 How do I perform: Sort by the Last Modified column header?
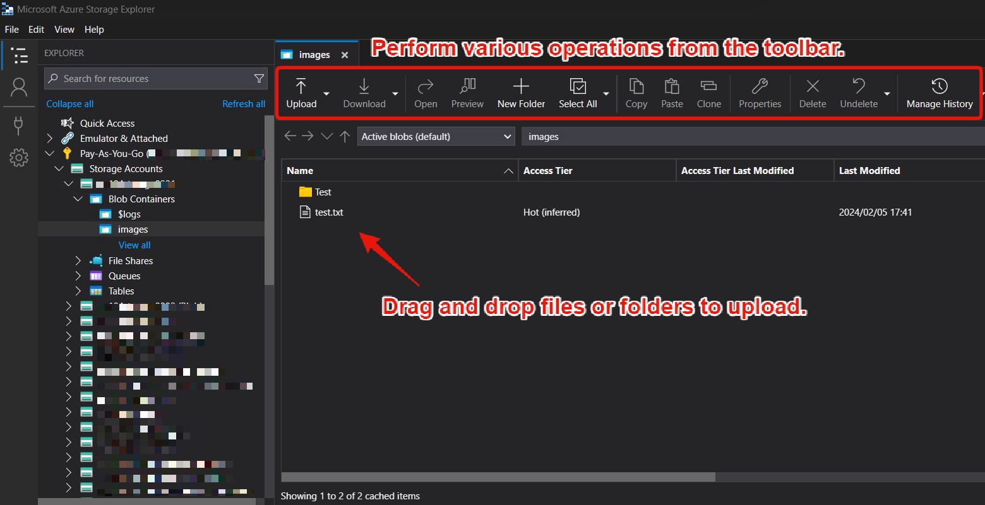(x=909, y=170)
